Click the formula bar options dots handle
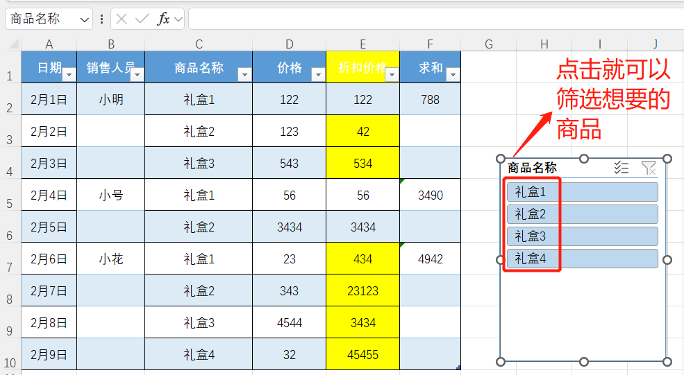The image size is (684, 375). point(101,19)
